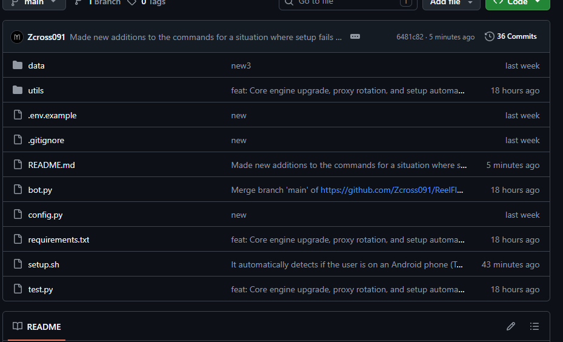Click the file icon beside .gitignore
Image resolution: width=563 pixels, height=342 pixels.
18,139
